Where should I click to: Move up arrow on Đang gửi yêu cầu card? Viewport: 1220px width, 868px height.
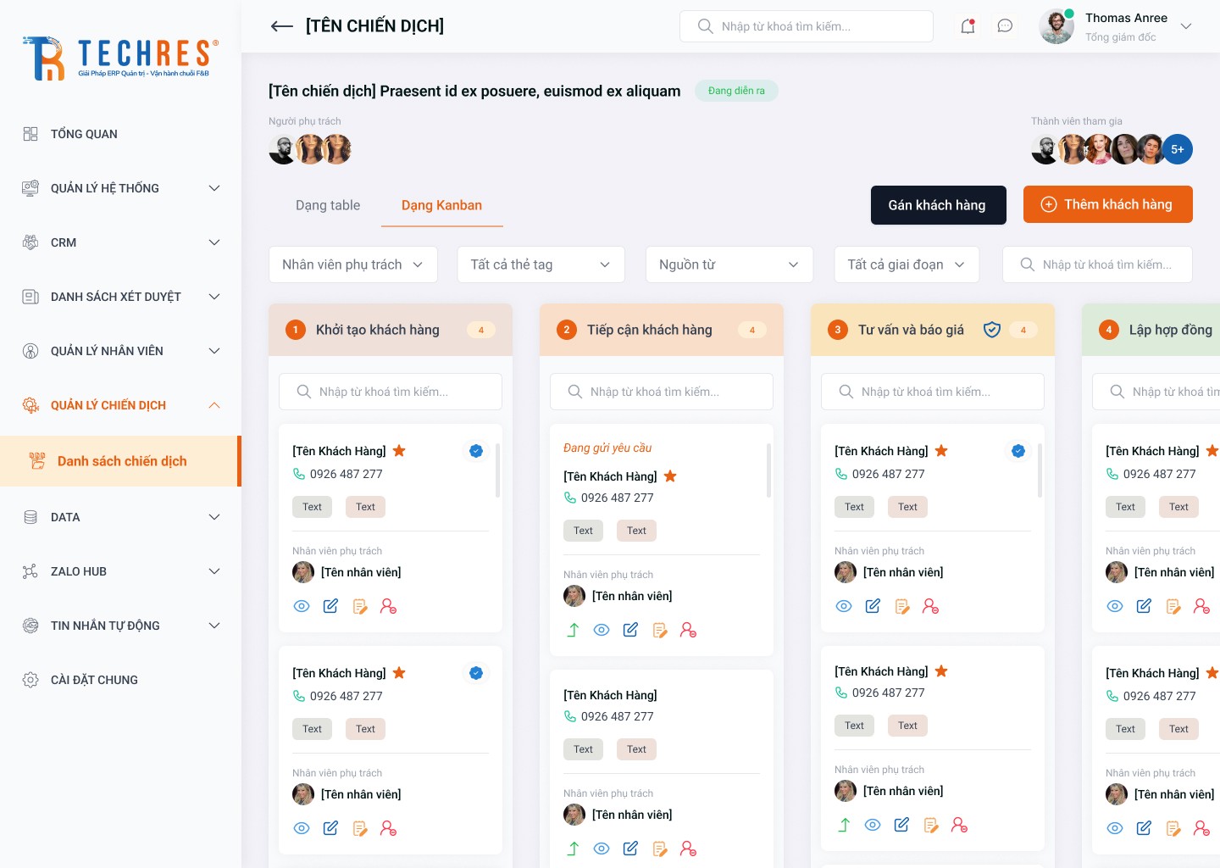(573, 630)
